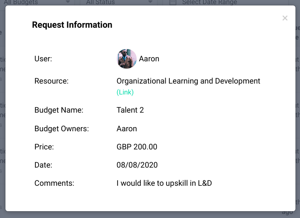Viewport: 300px width, 218px height.
Task: Click the arrow on All Budgets filter
Action: pos(68,2)
